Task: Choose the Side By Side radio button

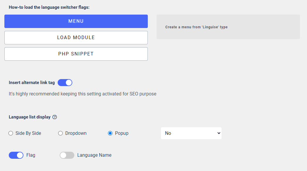Action: pos(11,133)
